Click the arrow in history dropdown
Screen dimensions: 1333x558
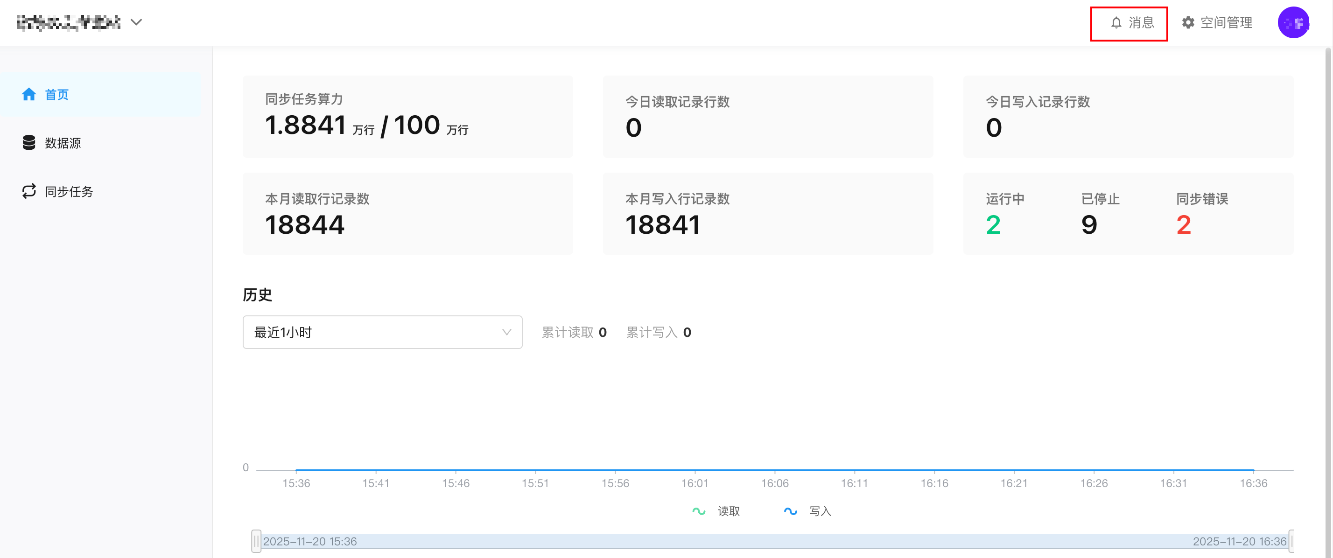tap(506, 332)
